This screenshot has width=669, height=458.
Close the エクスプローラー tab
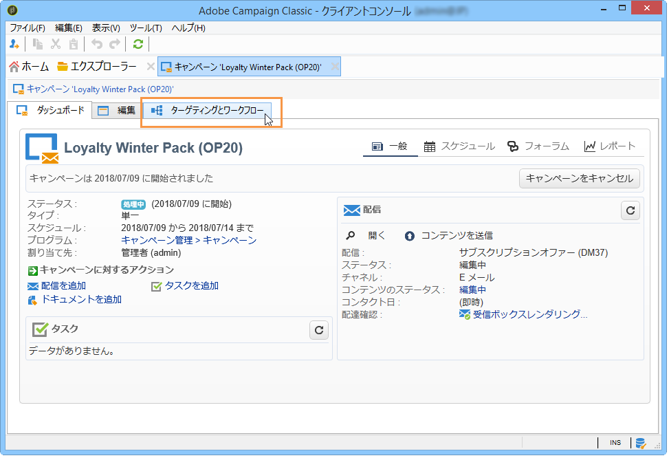[151, 67]
